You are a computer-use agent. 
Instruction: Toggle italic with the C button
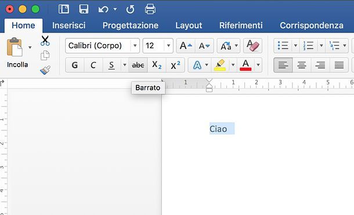point(93,65)
